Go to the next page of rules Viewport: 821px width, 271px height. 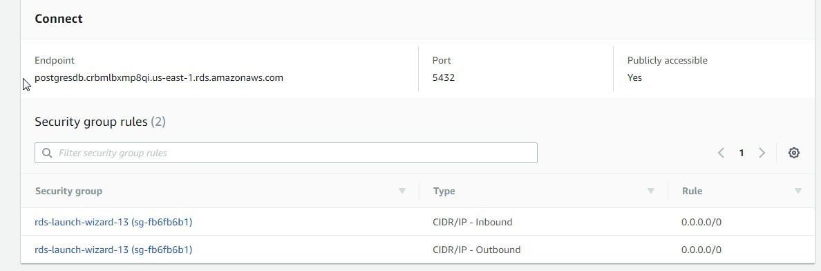762,153
